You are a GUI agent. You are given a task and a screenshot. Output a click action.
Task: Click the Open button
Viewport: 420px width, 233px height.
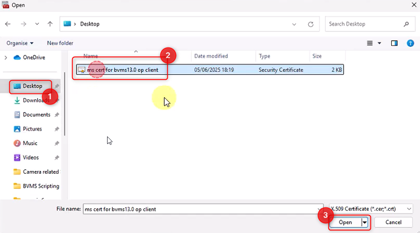click(345, 222)
